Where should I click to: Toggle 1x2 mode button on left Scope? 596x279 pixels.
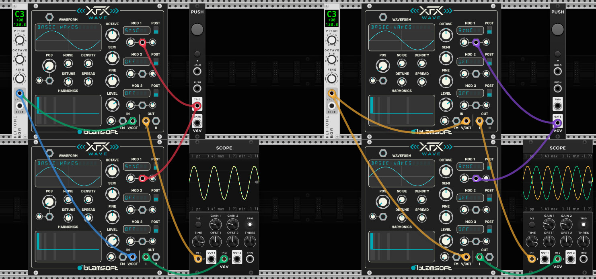[198, 225]
